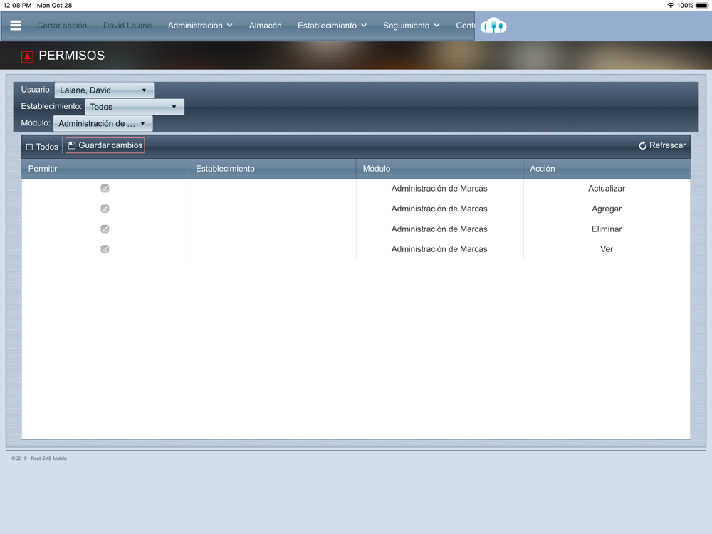Expand the Seguimiento menu

pyautogui.click(x=411, y=26)
